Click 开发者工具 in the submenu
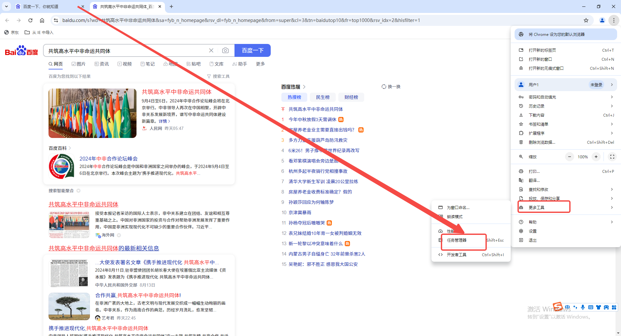 [x=471, y=255]
